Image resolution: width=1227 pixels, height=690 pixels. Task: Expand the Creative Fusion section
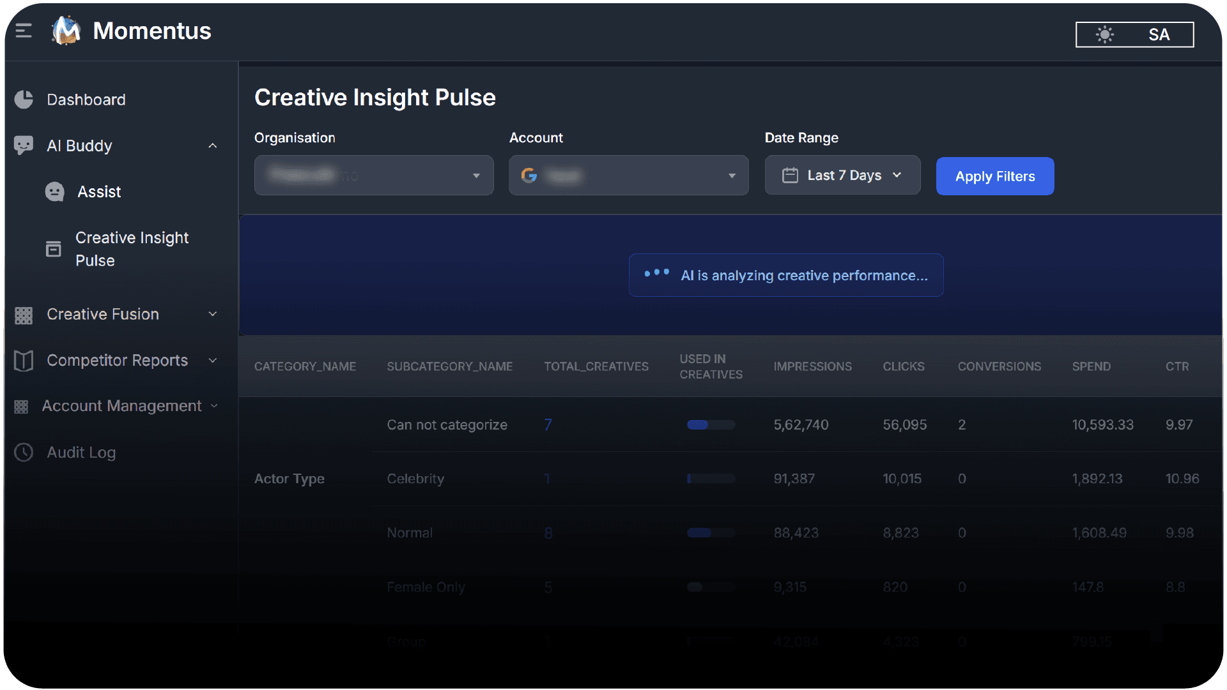[x=213, y=314]
